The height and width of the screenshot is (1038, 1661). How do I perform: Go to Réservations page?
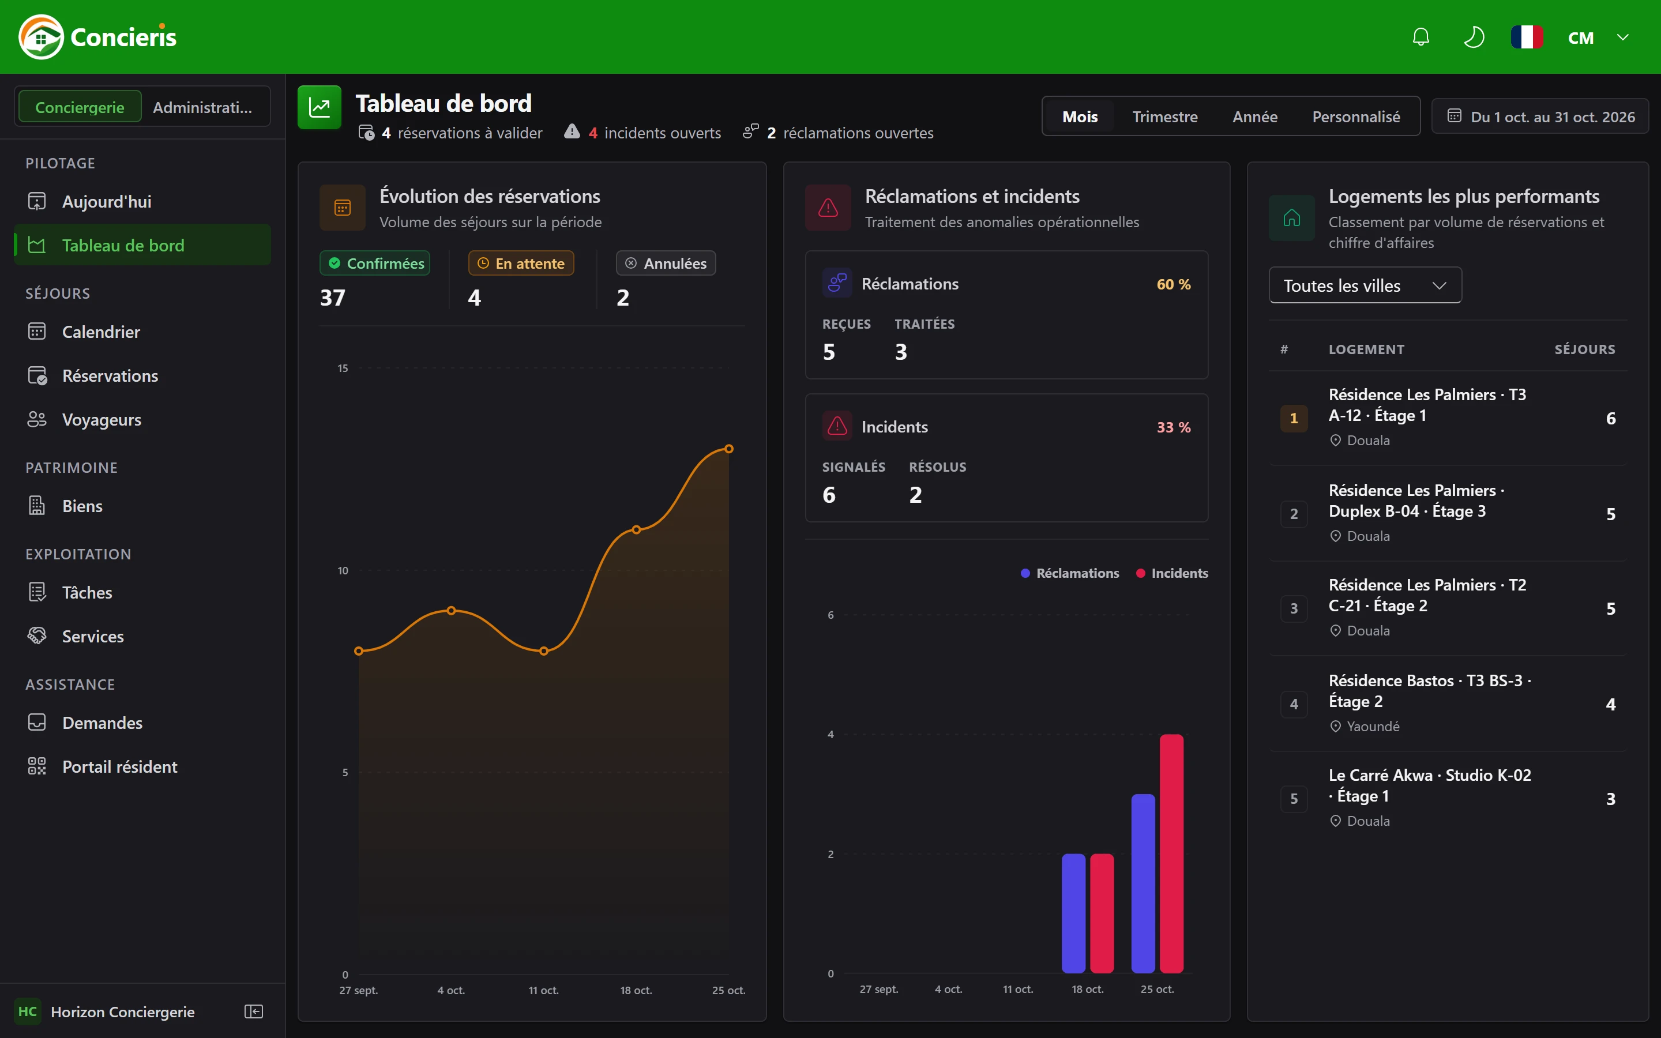point(142,375)
